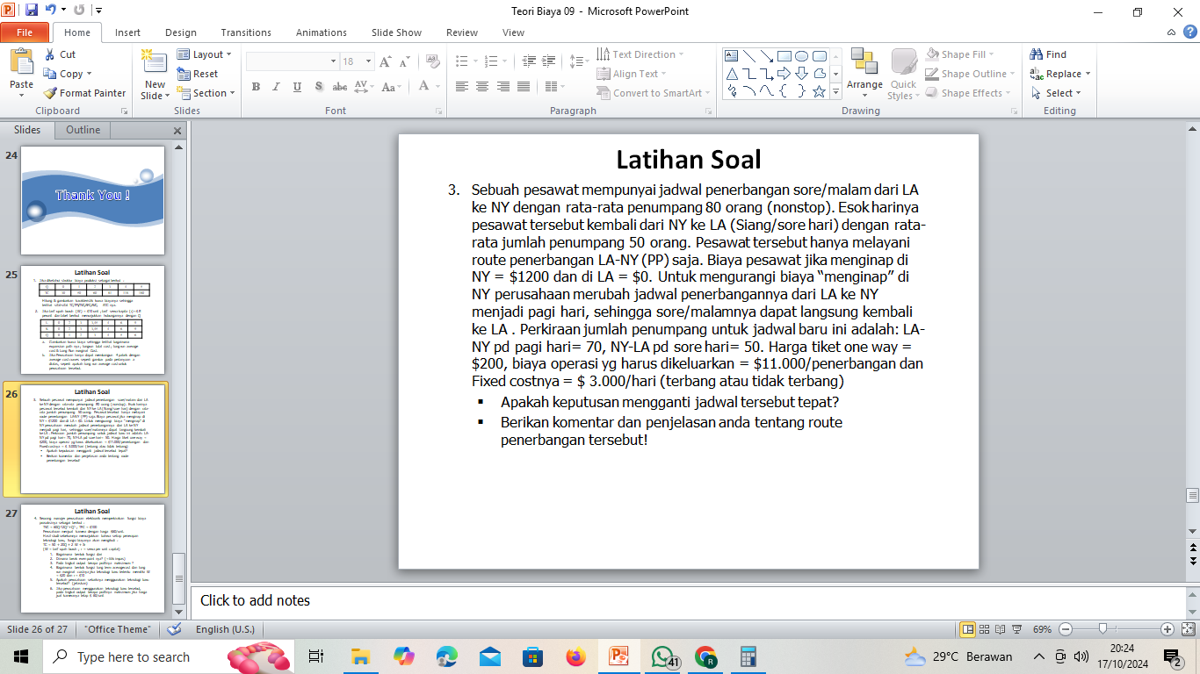Click Increase Font Size button

386,61
